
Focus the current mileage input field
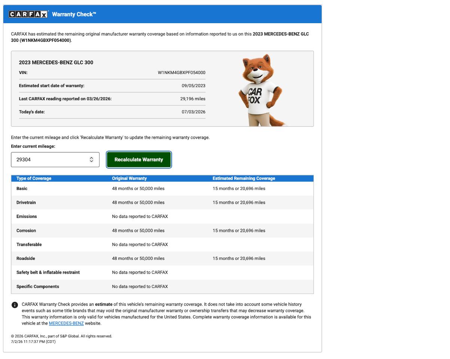(55, 160)
